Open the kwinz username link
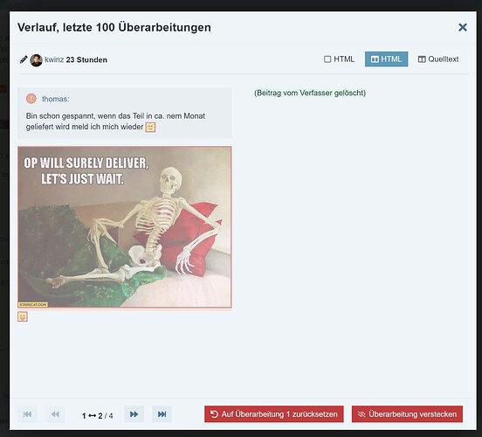This screenshot has width=482, height=437. click(x=54, y=59)
